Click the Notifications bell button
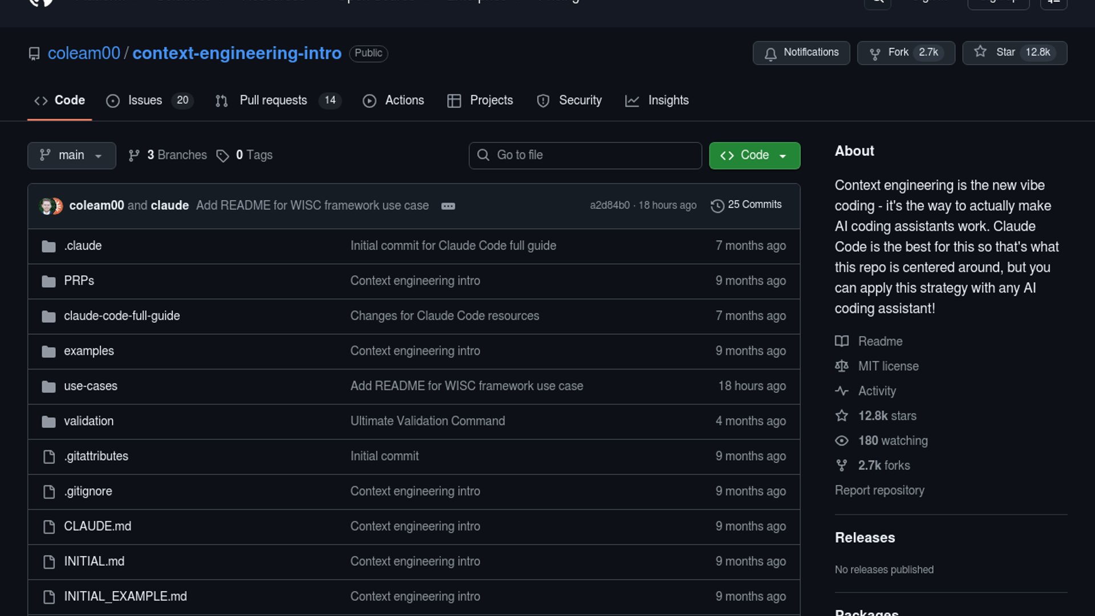 [801, 52]
